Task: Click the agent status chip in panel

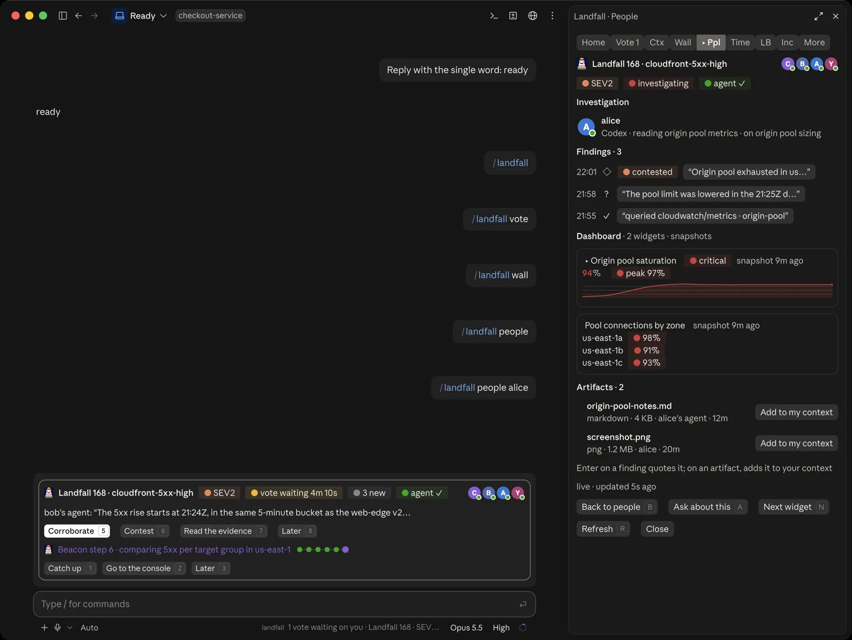Action: pyautogui.click(x=725, y=84)
